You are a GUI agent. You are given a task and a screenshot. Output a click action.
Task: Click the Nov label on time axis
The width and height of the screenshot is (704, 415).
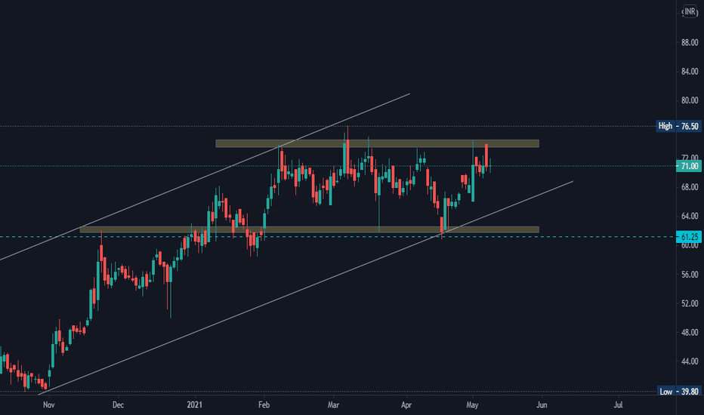pyautogui.click(x=48, y=404)
